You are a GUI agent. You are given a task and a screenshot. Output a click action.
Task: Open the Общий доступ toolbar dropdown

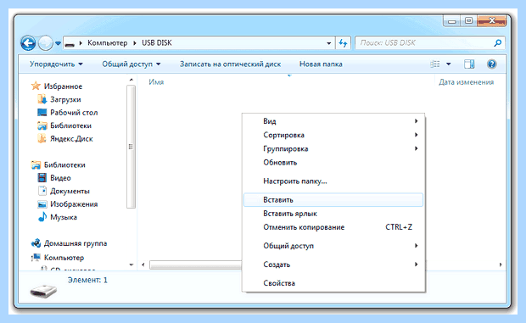point(131,64)
